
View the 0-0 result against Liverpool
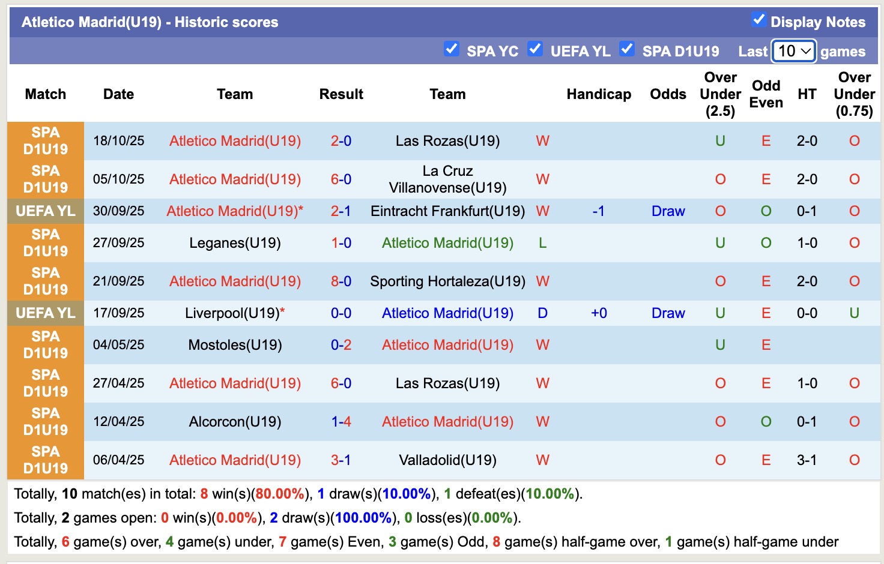point(341,313)
